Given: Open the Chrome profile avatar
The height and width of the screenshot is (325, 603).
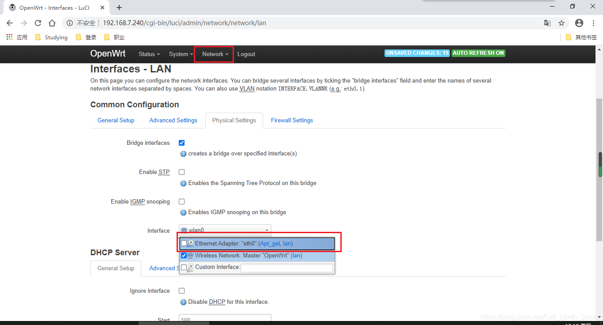Looking at the screenshot, I should click(x=579, y=23).
